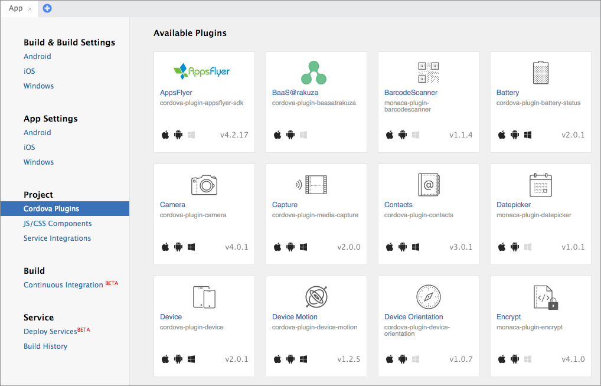Add a new tab with plus button
Image resolution: width=601 pixels, height=386 pixels.
point(47,8)
